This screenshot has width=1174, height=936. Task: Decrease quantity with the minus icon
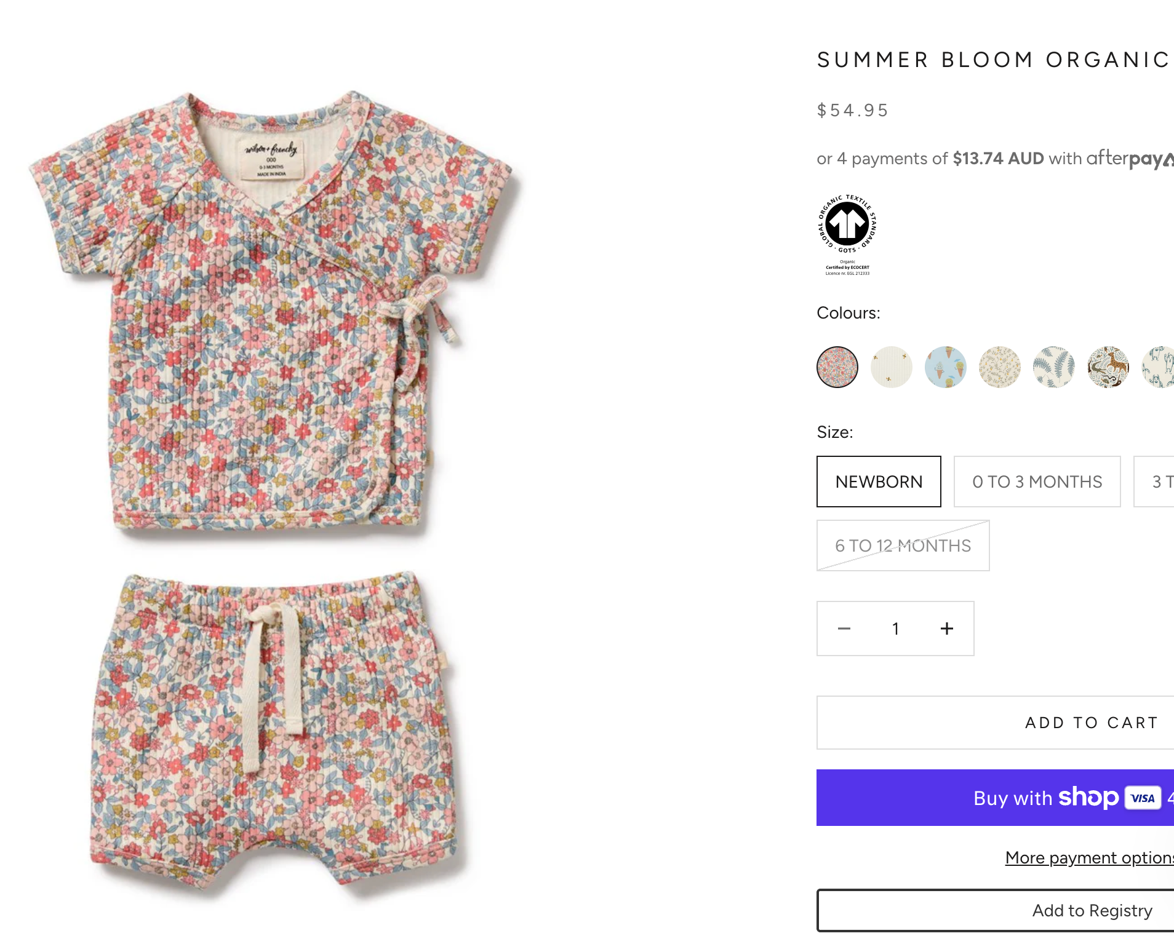coord(844,629)
